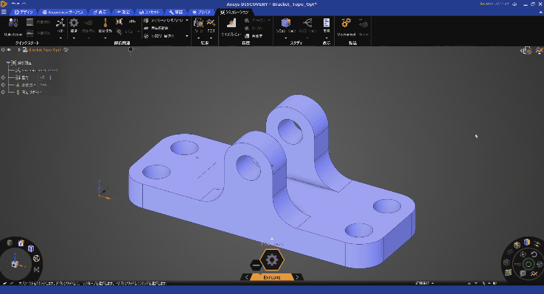Click the icon right of the Bracket_Topo_Opt name
Image resolution: width=544 pixels, height=294 pixels.
(x=66, y=50)
